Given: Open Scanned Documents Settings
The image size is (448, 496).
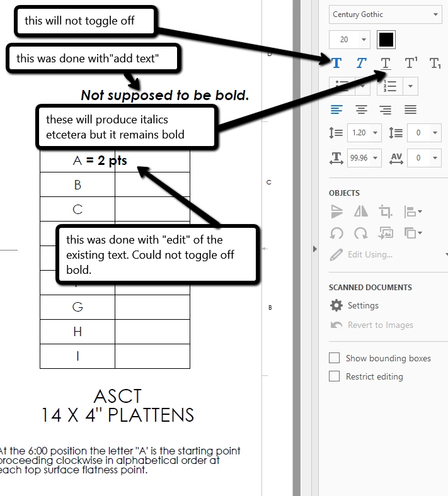Looking at the screenshot, I should 363,305.
